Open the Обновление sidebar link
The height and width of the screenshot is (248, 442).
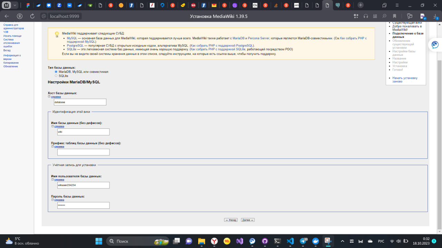[11, 66]
